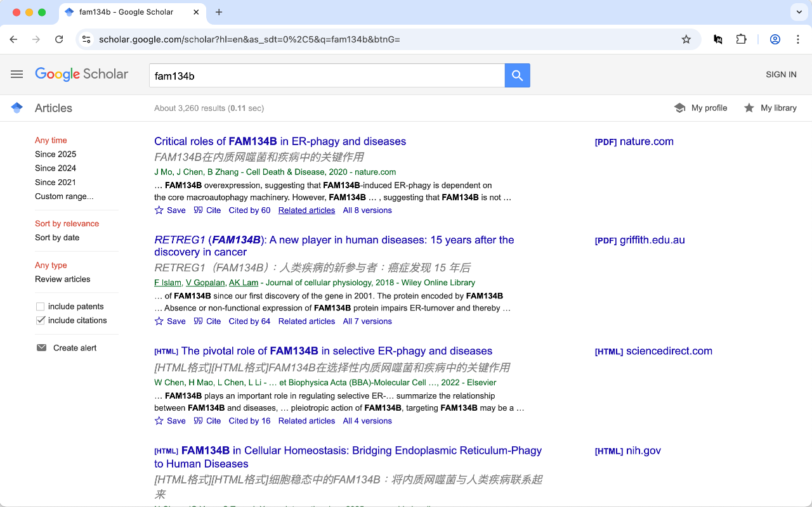Image resolution: width=812 pixels, height=507 pixels.
Task: Click Cited by 16 link
Action: (x=249, y=421)
